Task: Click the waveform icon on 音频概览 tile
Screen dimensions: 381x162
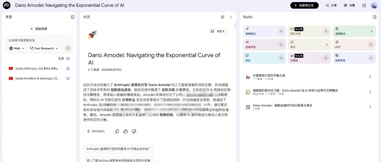Action: tap(247, 29)
